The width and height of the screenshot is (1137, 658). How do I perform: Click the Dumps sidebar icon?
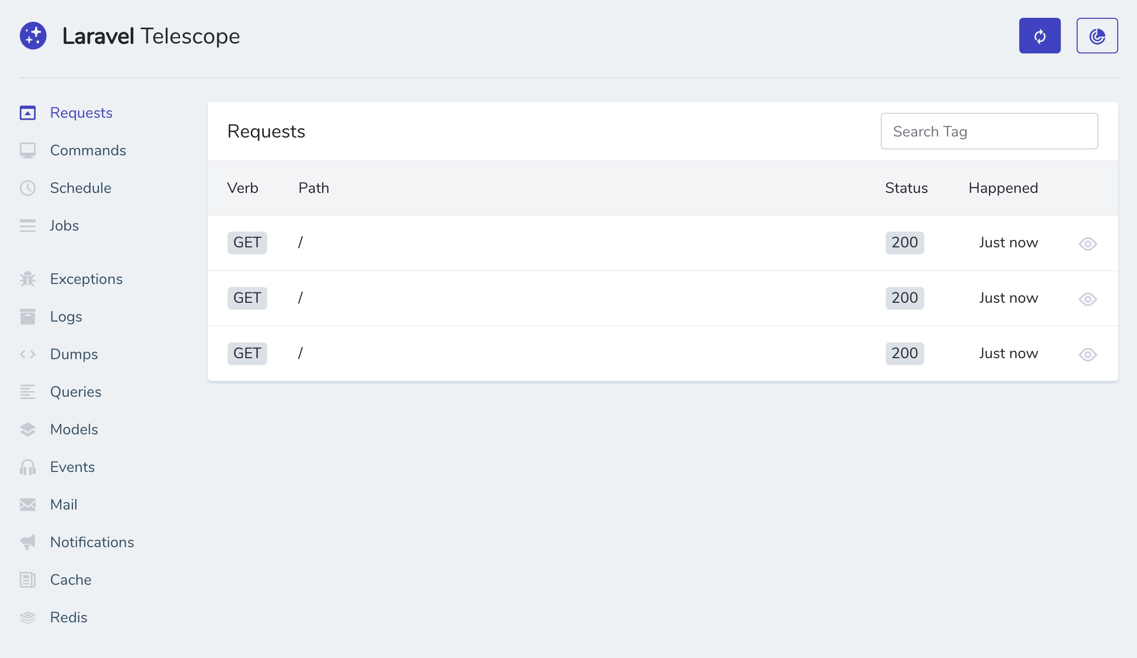27,353
